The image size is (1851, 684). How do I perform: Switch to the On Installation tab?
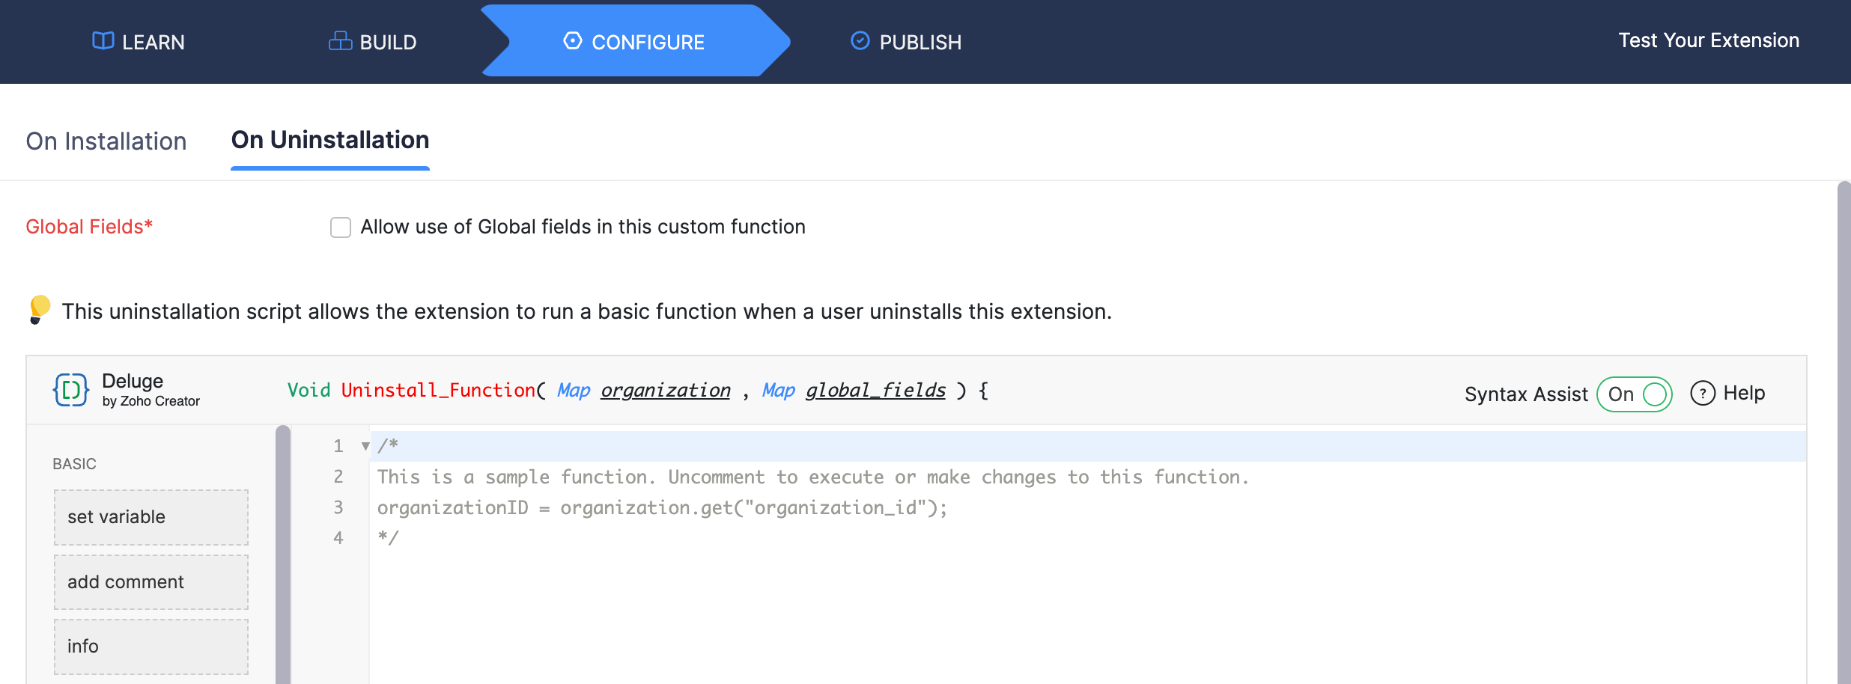pyautogui.click(x=106, y=141)
